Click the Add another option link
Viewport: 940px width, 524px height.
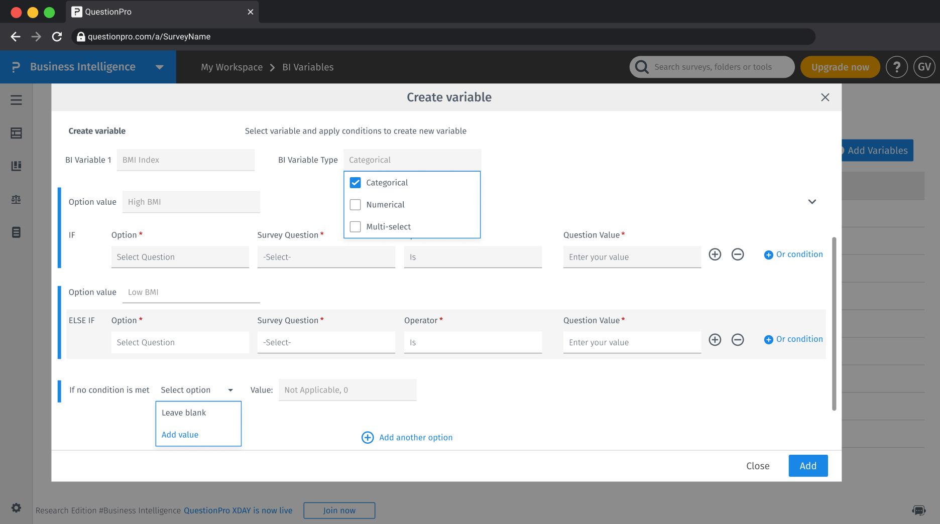[x=415, y=437]
